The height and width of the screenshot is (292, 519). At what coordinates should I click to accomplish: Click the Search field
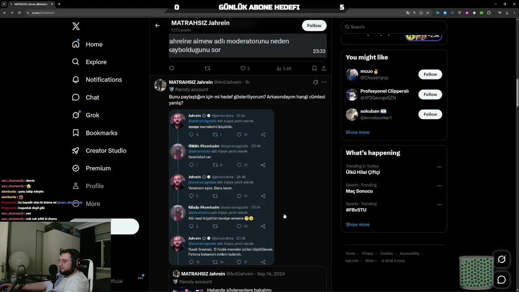(x=394, y=27)
